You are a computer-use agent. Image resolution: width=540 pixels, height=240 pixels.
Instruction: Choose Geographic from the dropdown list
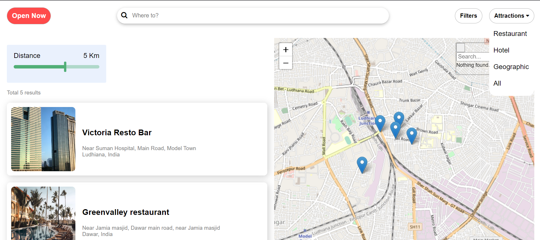pos(511,67)
